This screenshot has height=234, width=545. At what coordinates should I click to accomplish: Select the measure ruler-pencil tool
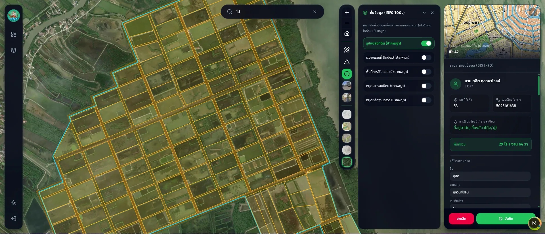pos(347,50)
